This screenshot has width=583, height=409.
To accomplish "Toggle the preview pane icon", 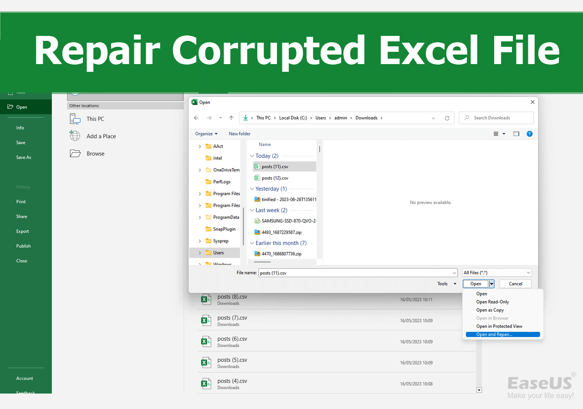I will [516, 134].
